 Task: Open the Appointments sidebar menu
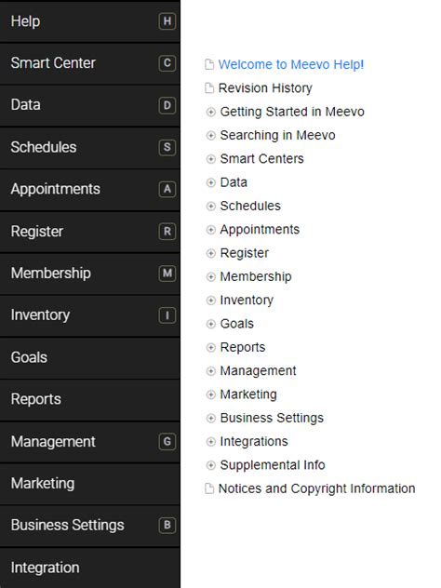pyautogui.click(x=90, y=190)
